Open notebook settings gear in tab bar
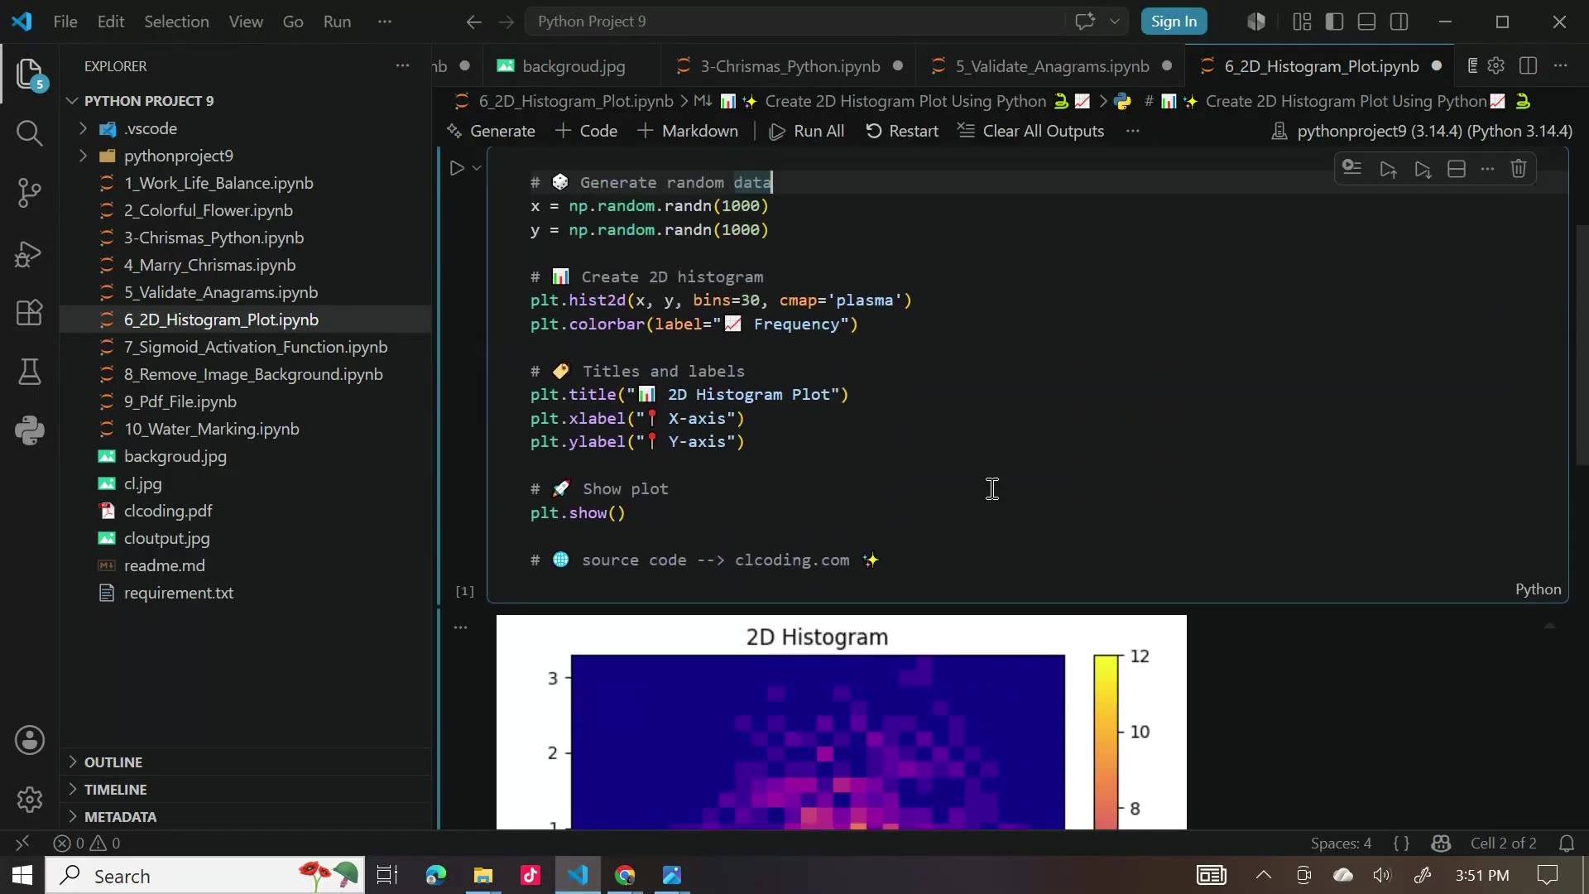Viewport: 1589px width, 894px height. pyautogui.click(x=1495, y=65)
